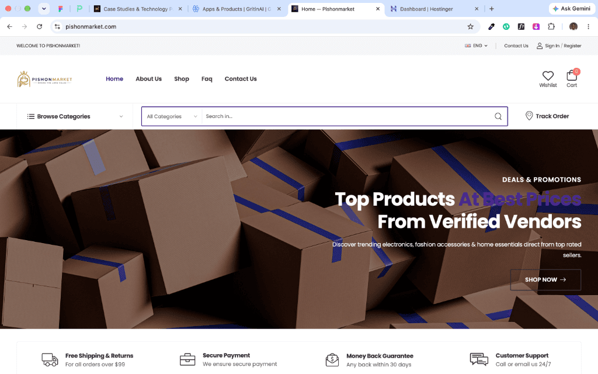The image size is (598, 374).
Task: Bookmark this page with the star icon
Action: [x=470, y=26]
